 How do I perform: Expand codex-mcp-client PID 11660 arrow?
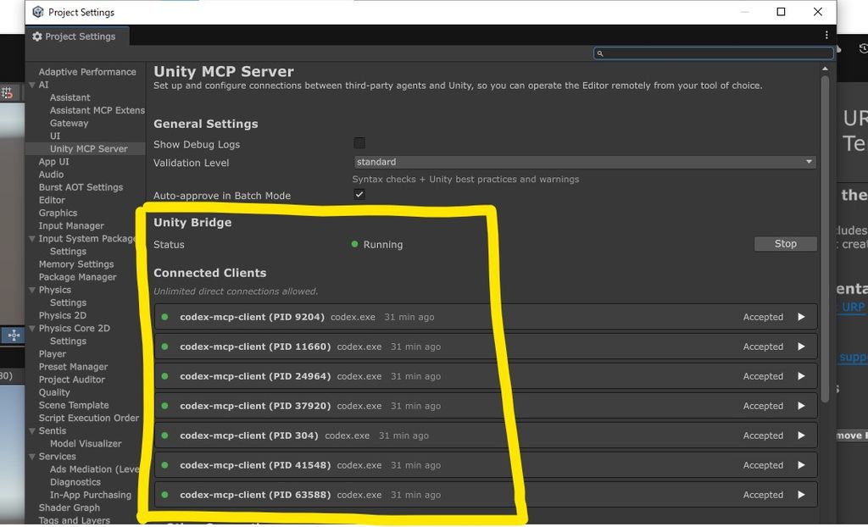point(801,347)
